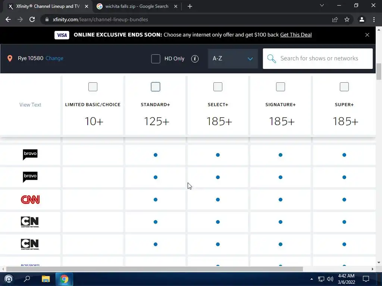Click the second Cartoon Network logo

point(30,244)
